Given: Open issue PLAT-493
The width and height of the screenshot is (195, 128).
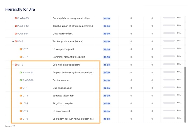Looking at the screenshot, I should 28,72.
